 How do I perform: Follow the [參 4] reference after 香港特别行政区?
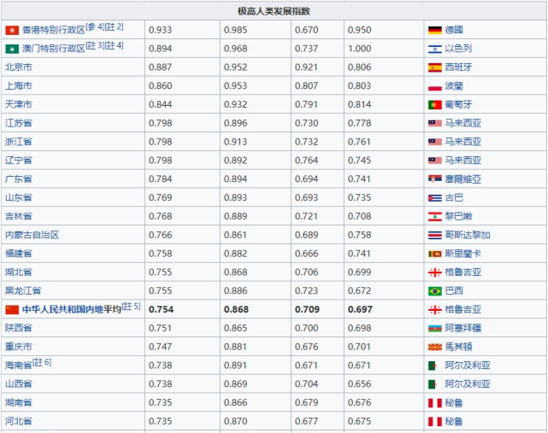click(x=95, y=26)
